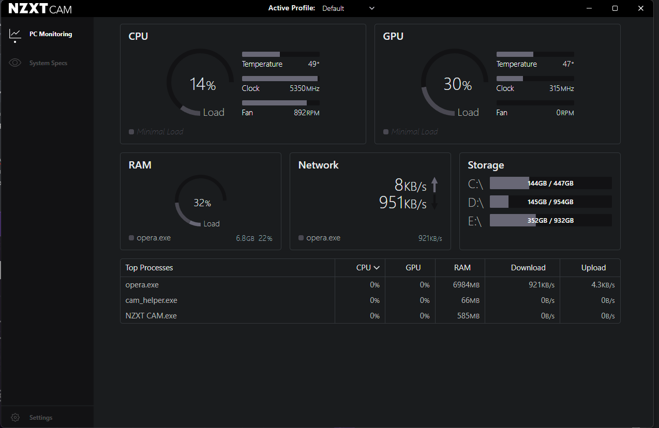Click the CPU Temperature bar
659x428 pixels.
point(281,54)
